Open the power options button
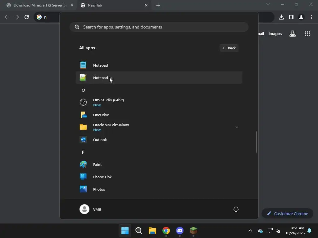The image size is (318, 238). (x=236, y=209)
